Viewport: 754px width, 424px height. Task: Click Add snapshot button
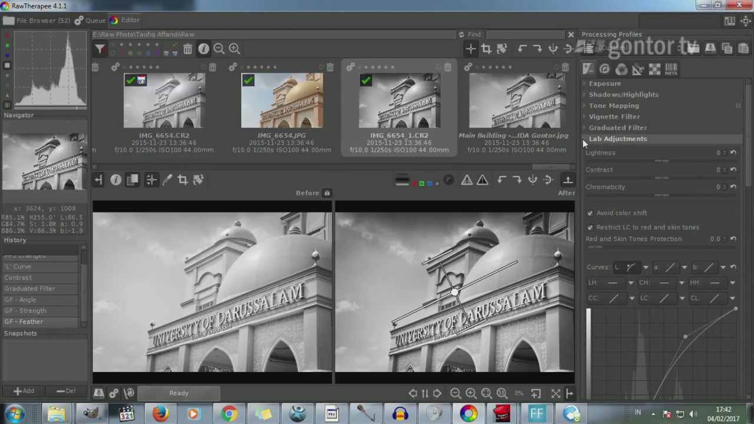(x=24, y=391)
